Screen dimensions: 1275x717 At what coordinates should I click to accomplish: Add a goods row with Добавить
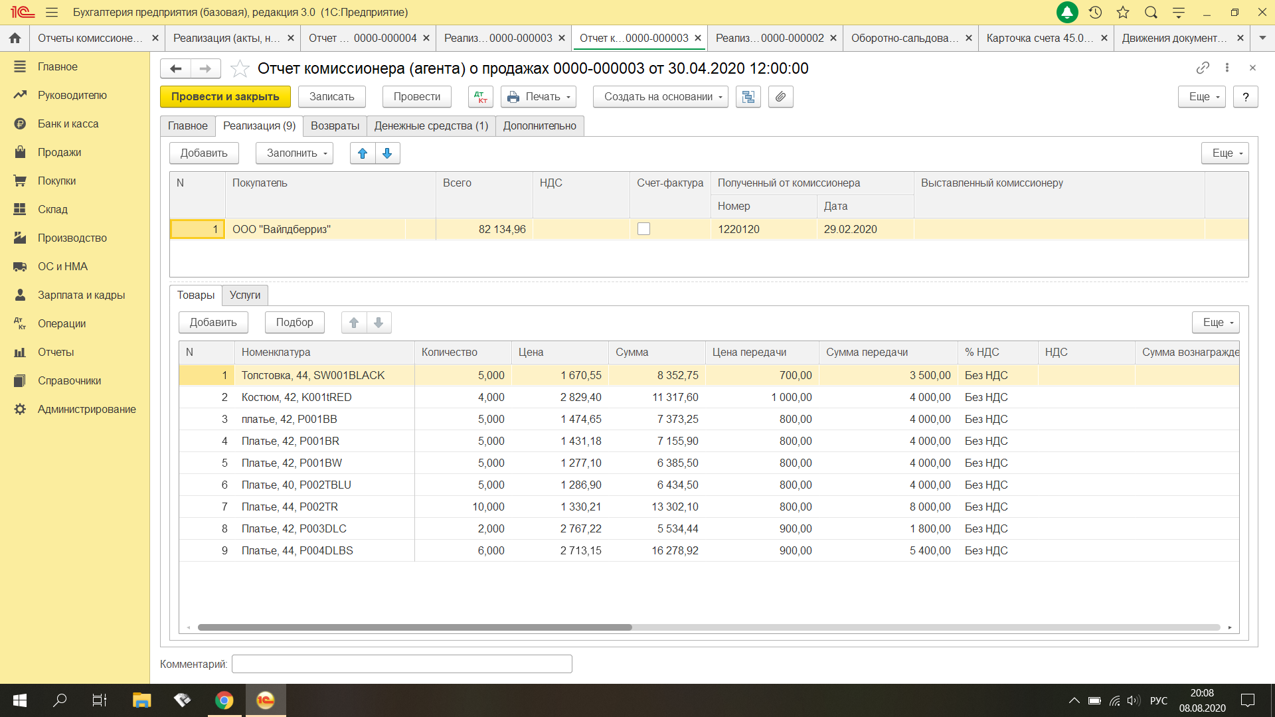[x=213, y=323]
